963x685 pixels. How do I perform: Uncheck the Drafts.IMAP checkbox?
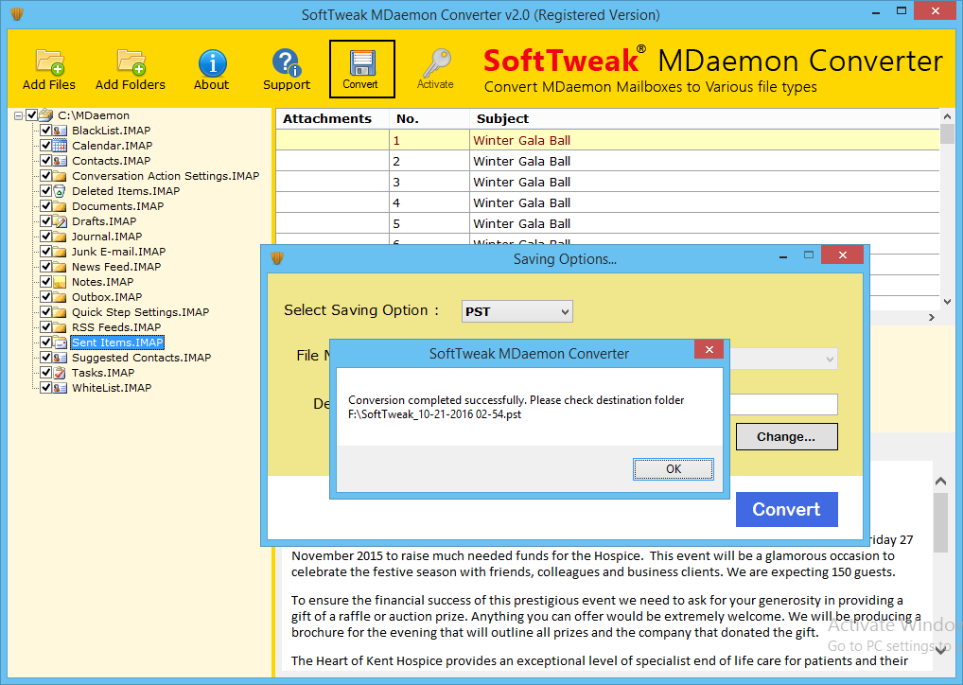coord(45,221)
